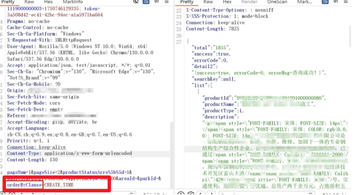This screenshot has width=358, height=195.
Task: Click the orderByClause parameter name
Action: 24,185
